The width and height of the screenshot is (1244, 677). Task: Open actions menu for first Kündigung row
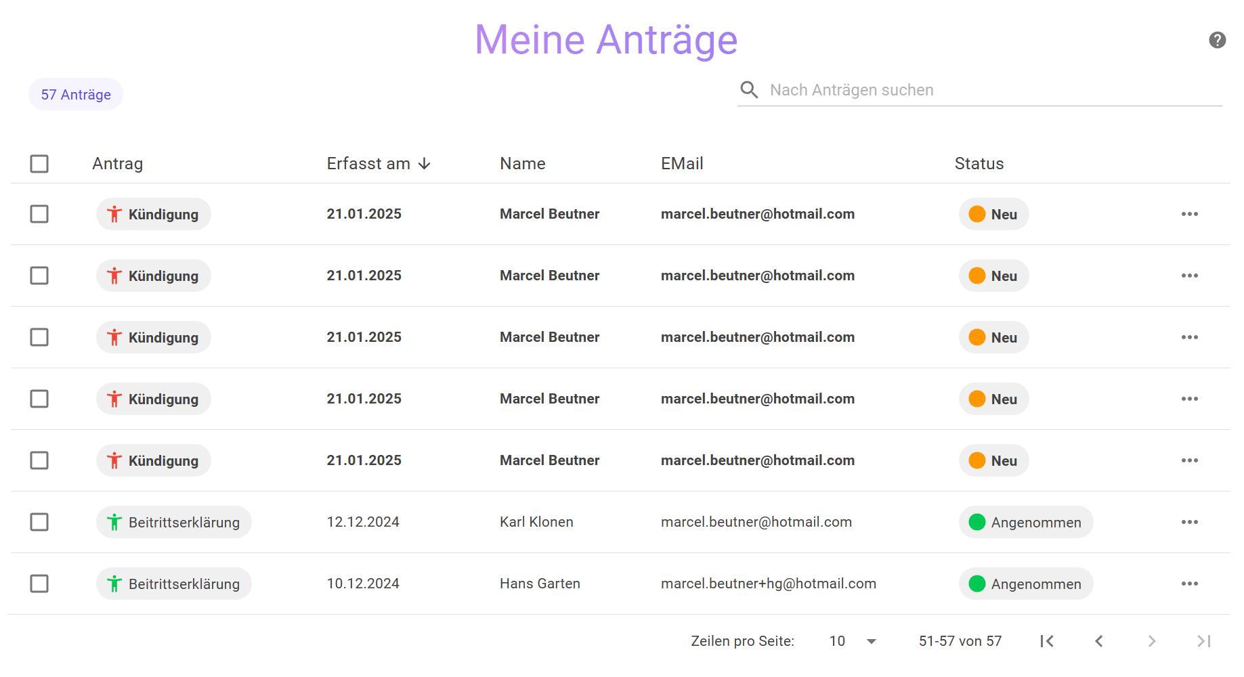coord(1189,214)
